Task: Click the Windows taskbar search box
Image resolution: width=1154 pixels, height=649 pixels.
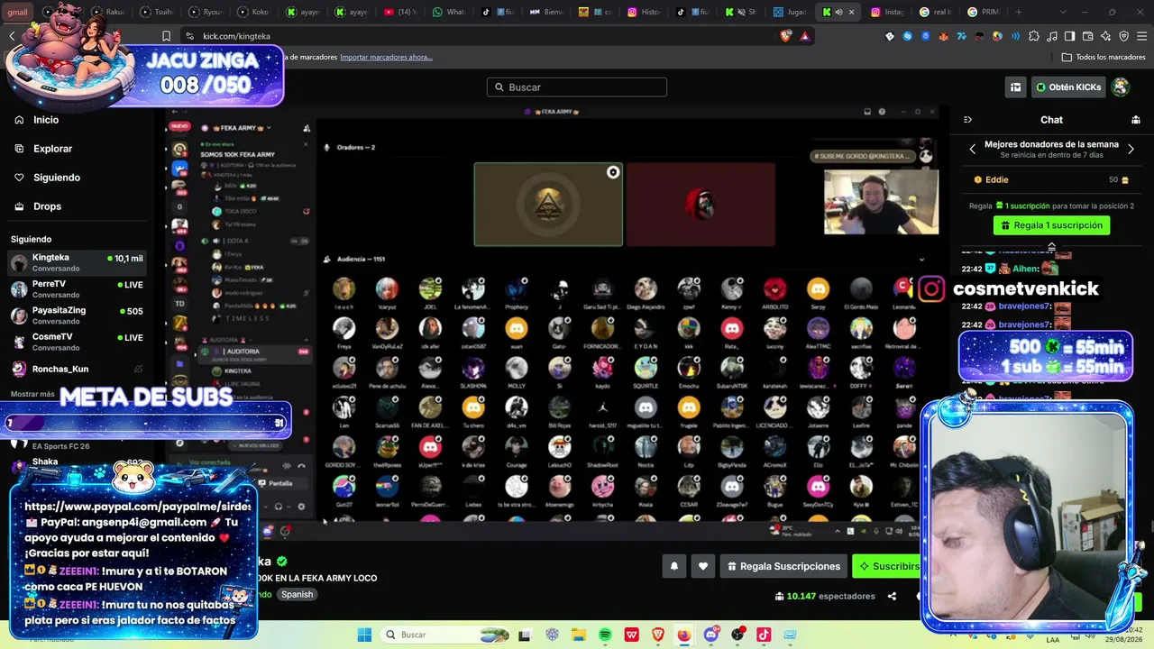Action: pos(447,635)
